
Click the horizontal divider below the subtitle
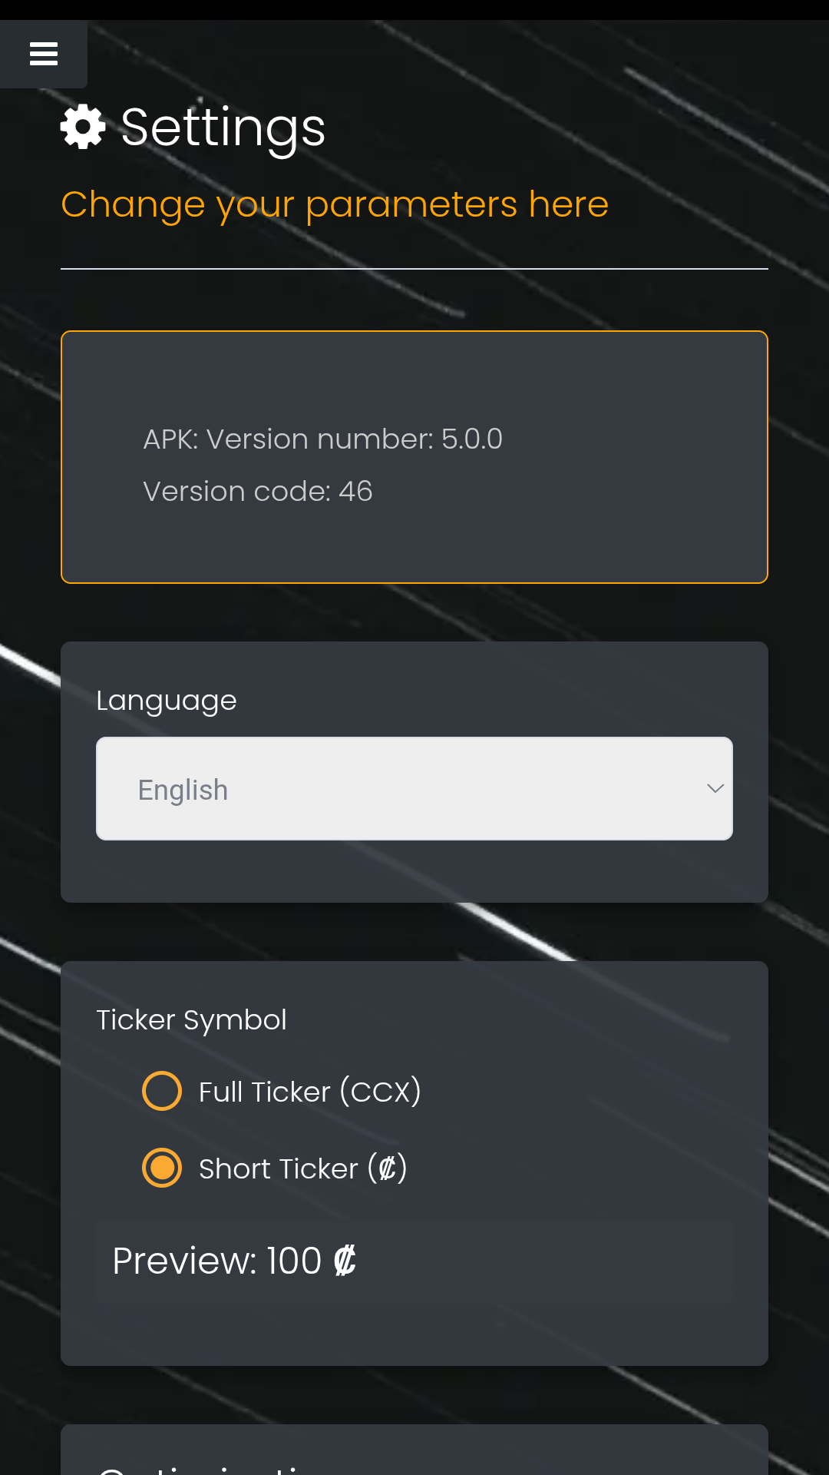coord(414,269)
